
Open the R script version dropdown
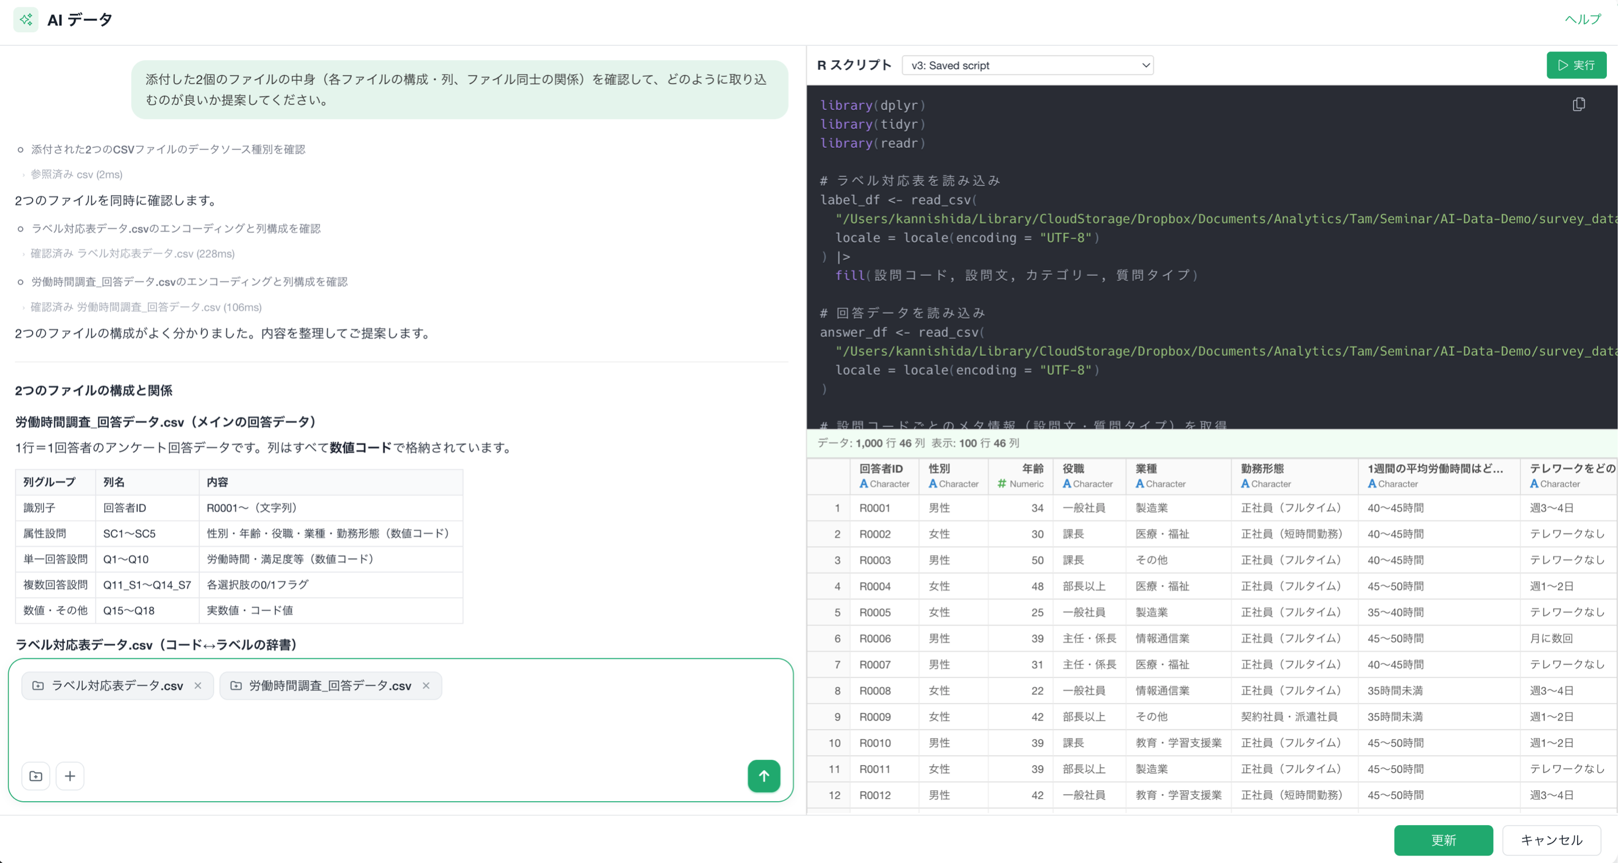pyautogui.click(x=1028, y=65)
